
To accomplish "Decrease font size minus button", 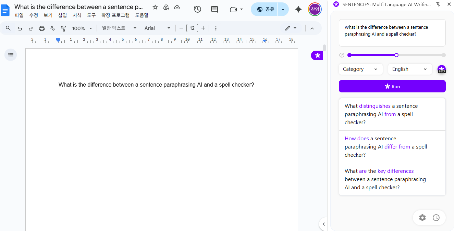I will 181,28.
